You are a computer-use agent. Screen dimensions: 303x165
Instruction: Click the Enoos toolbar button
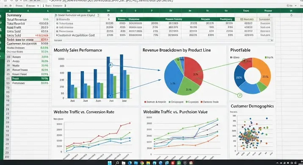[x=19, y=6]
